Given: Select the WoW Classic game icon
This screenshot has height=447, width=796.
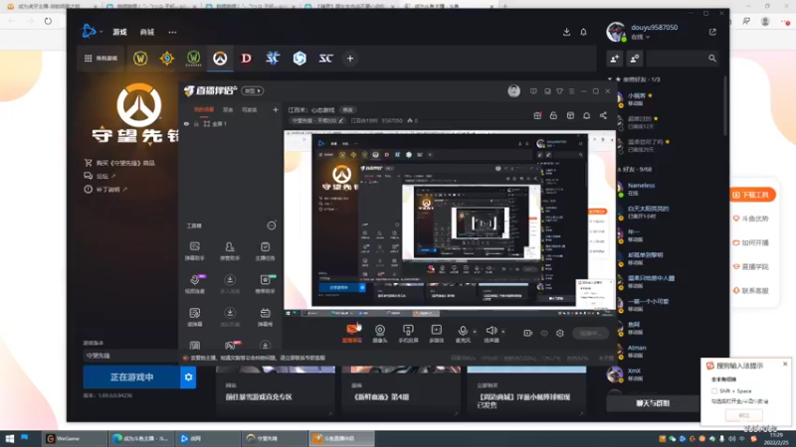Looking at the screenshot, I should (x=193, y=59).
